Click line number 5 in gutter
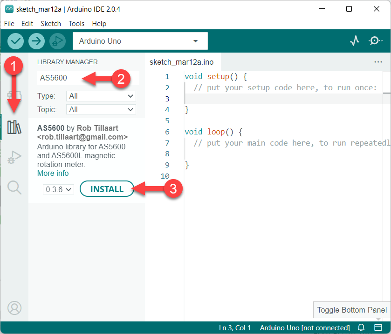The image size is (391, 334). (167, 120)
